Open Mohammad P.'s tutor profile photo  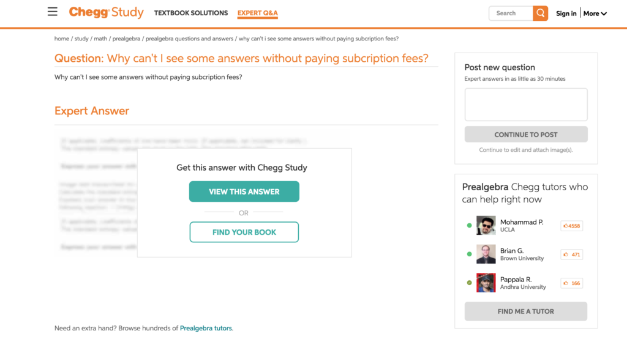[486, 226]
